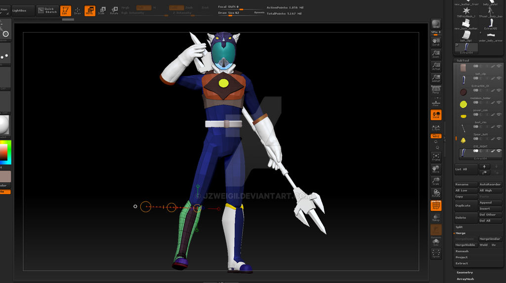The width and height of the screenshot is (506, 283).
Task: Expand the Extract section
Action: (462, 264)
